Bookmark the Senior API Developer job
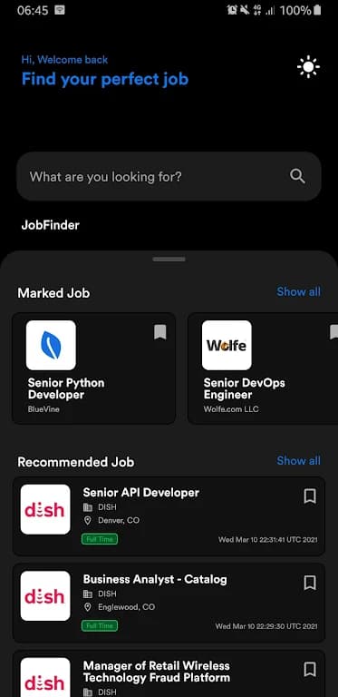Image resolution: width=338 pixels, height=697 pixels. (x=310, y=496)
